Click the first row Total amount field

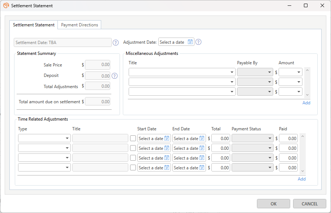pyautogui.click(x=220, y=138)
